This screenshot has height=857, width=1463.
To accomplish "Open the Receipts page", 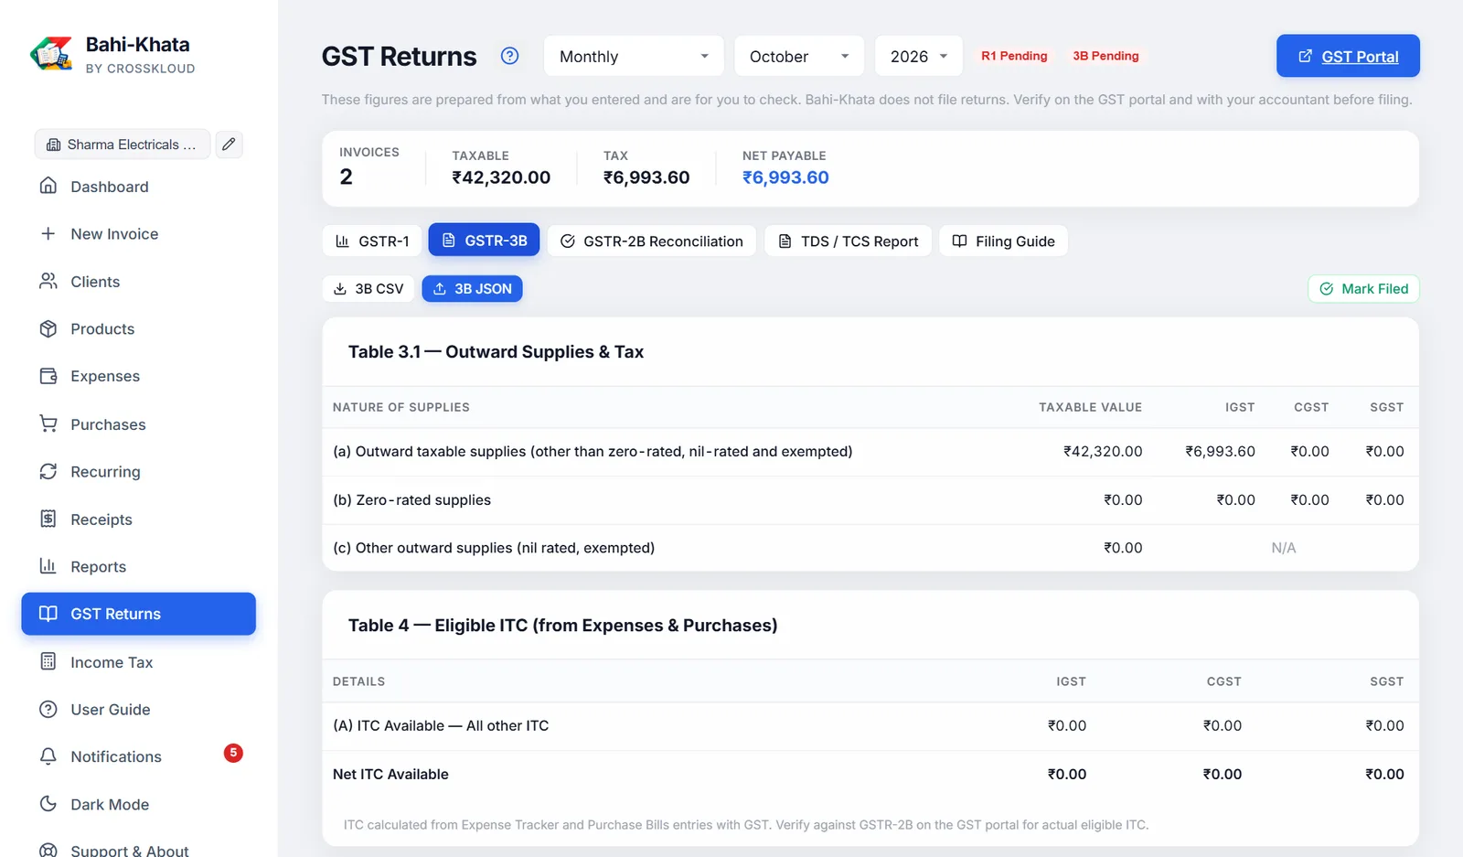I will 138,520.
